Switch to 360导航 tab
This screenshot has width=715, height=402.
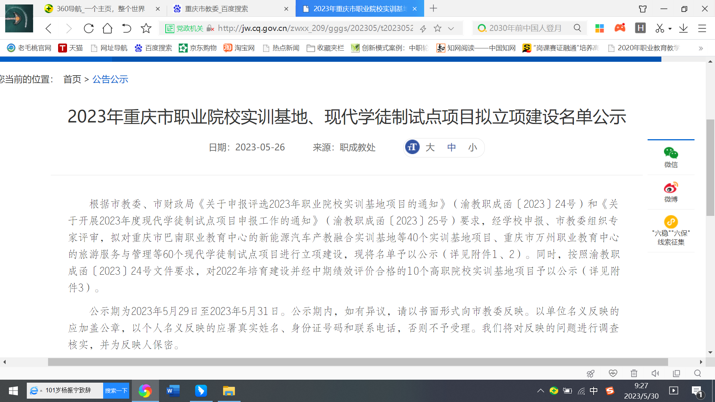click(x=101, y=9)
